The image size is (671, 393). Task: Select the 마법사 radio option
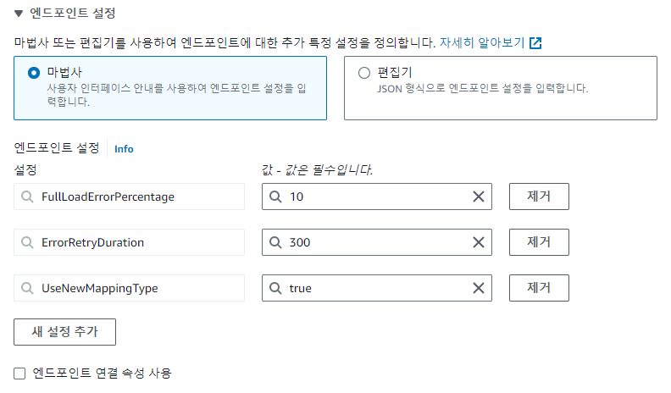34,73
